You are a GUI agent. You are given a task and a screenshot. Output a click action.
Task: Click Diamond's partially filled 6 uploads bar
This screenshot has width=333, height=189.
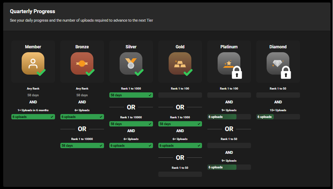278,117
